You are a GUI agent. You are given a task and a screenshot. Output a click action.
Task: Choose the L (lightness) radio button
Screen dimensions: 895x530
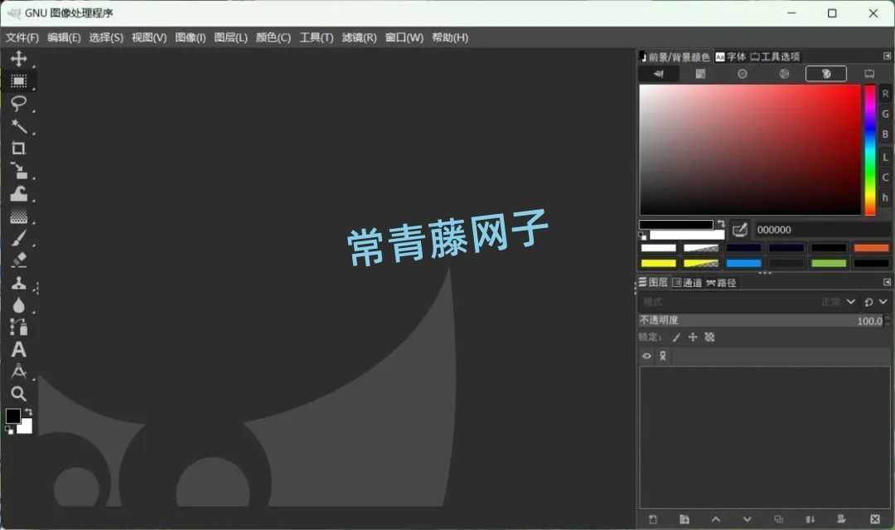pos(885,157)
